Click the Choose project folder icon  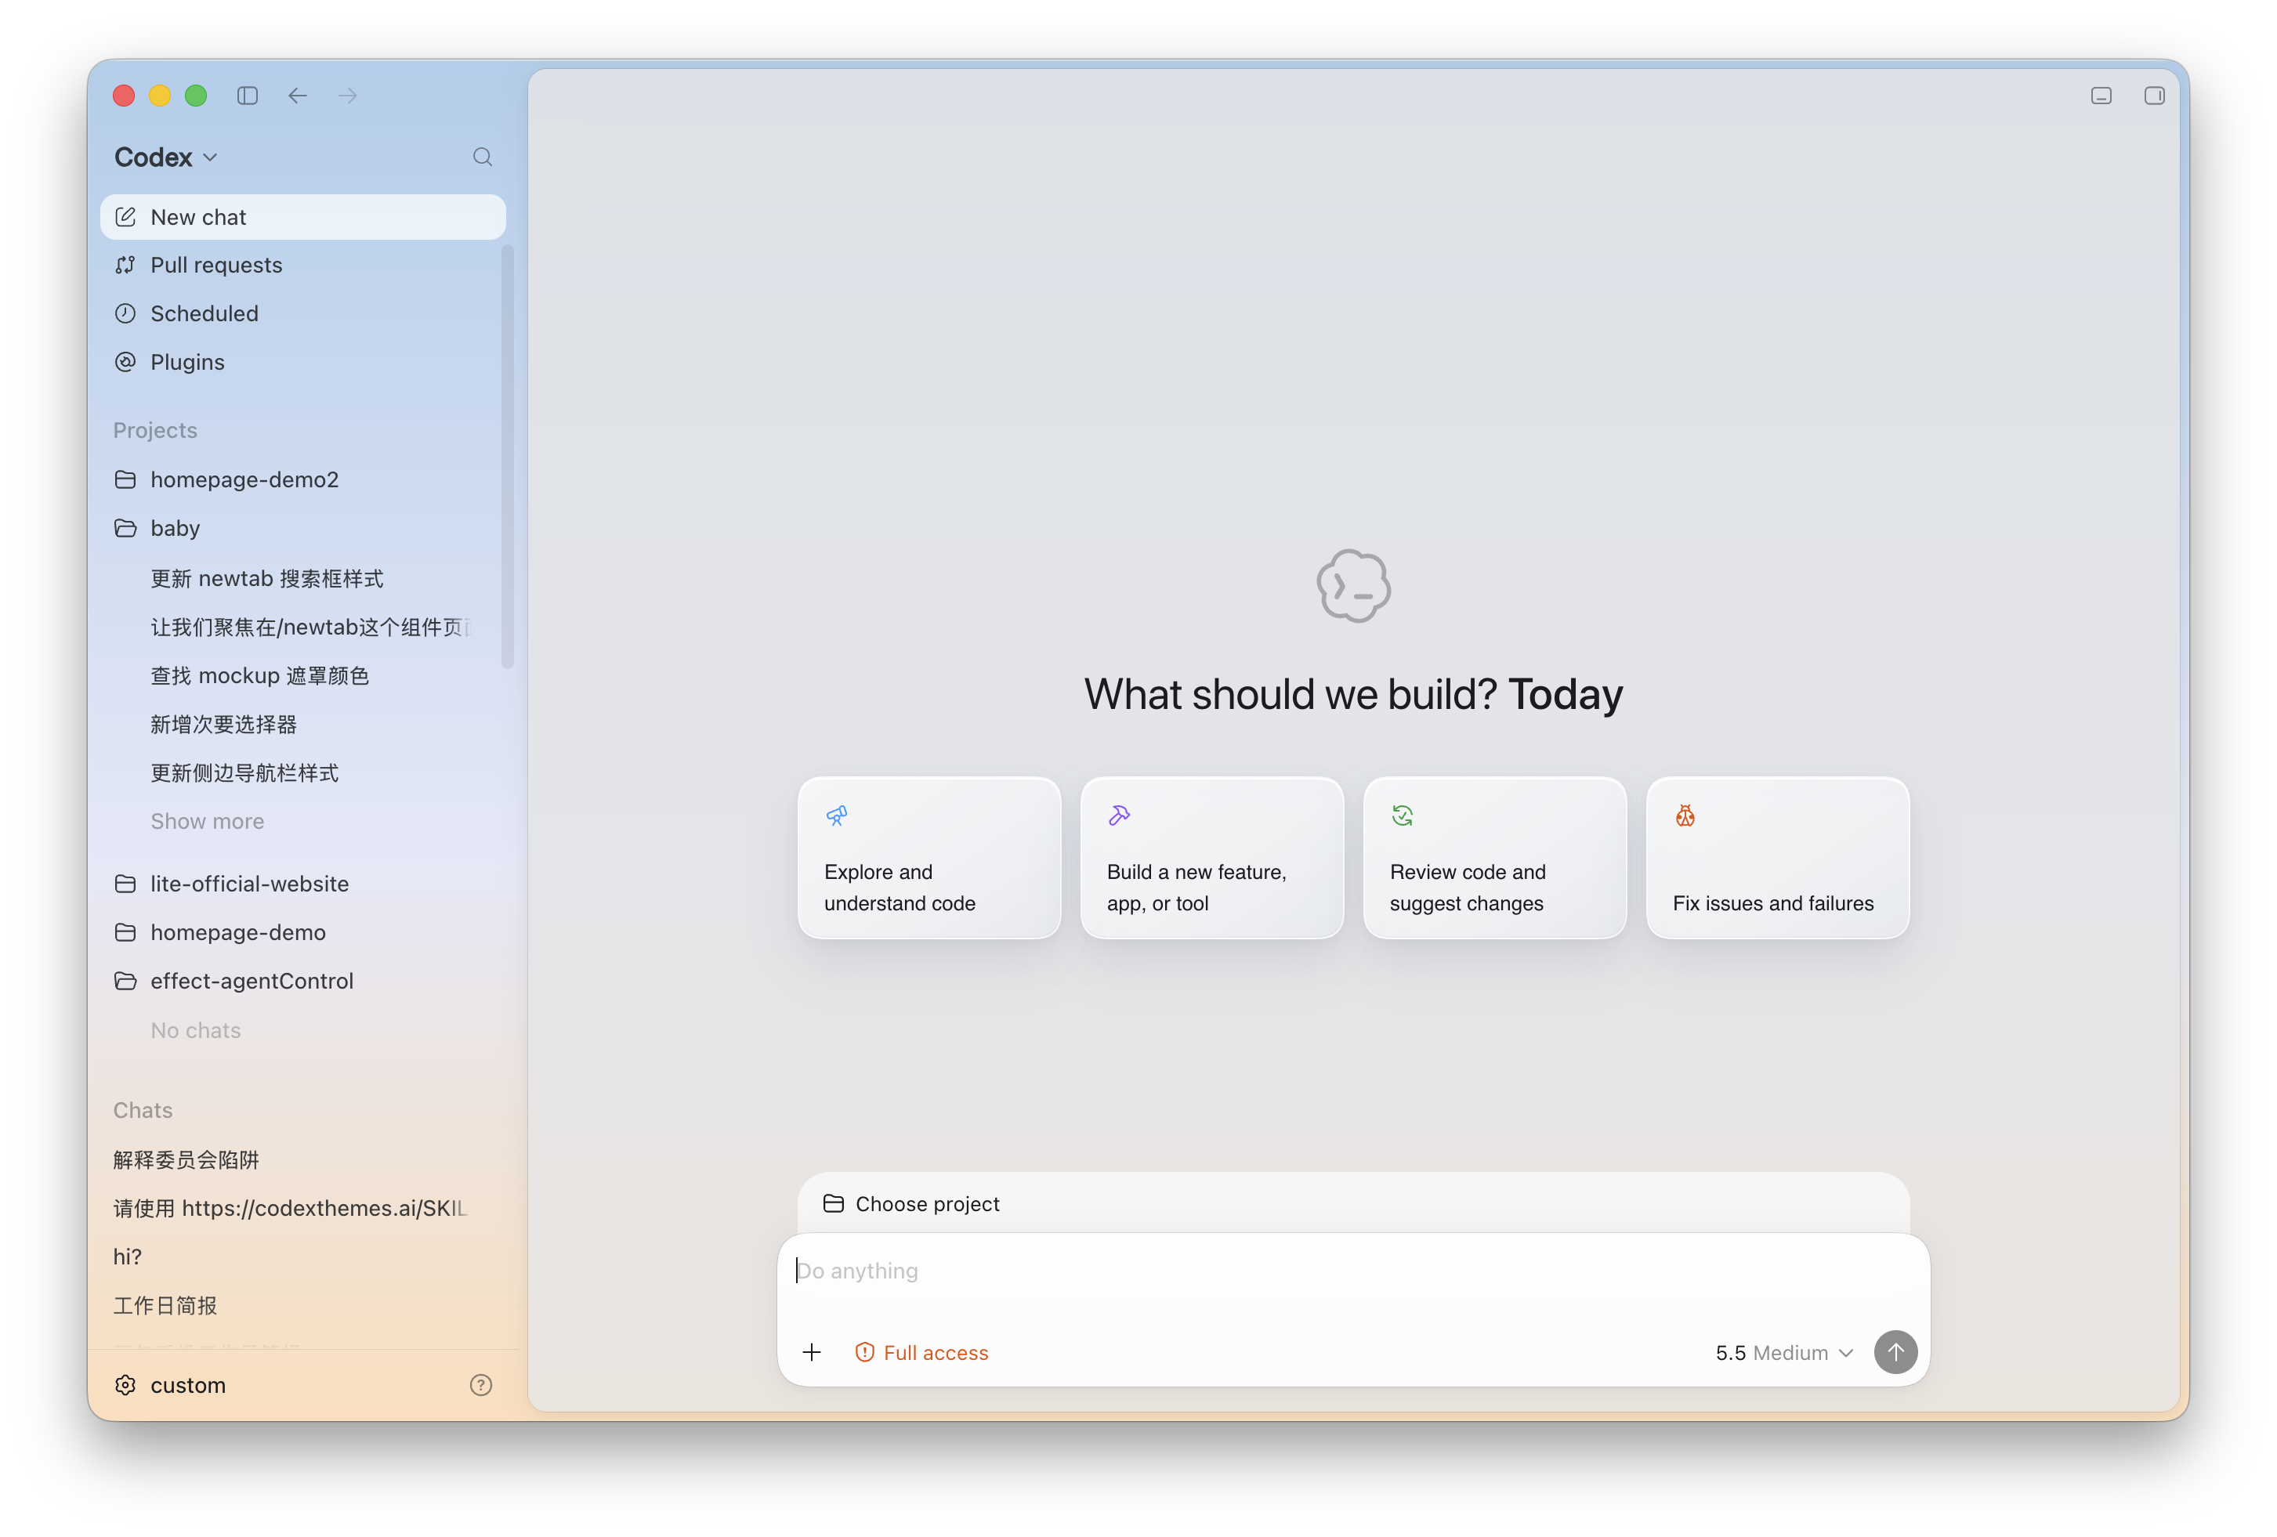tap(834, 1204)
